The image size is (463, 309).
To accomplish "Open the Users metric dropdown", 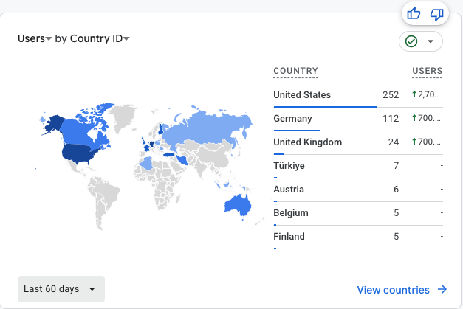I will point(35,38).
